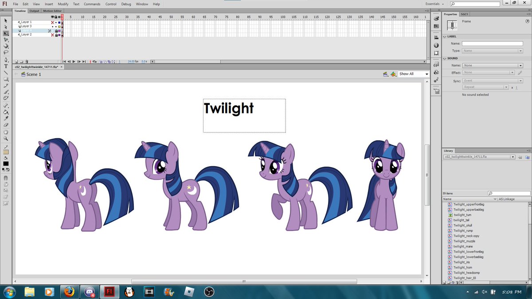Viewport: 532px width, 299px height.
Task: Open the Code Snippets panel icon
Action: coord(436,64)
